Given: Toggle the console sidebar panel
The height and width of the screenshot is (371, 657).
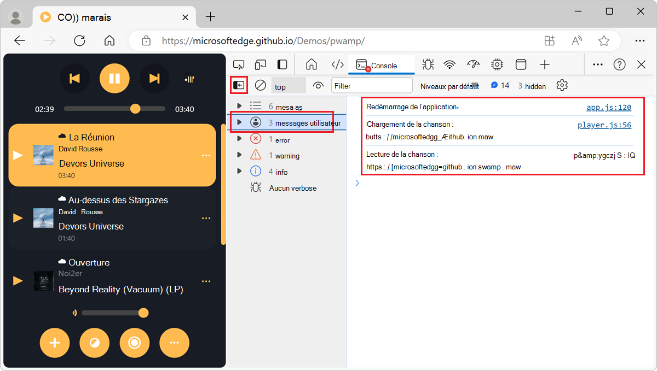Looking at the screenshot, I should click(x=239, y=85).
